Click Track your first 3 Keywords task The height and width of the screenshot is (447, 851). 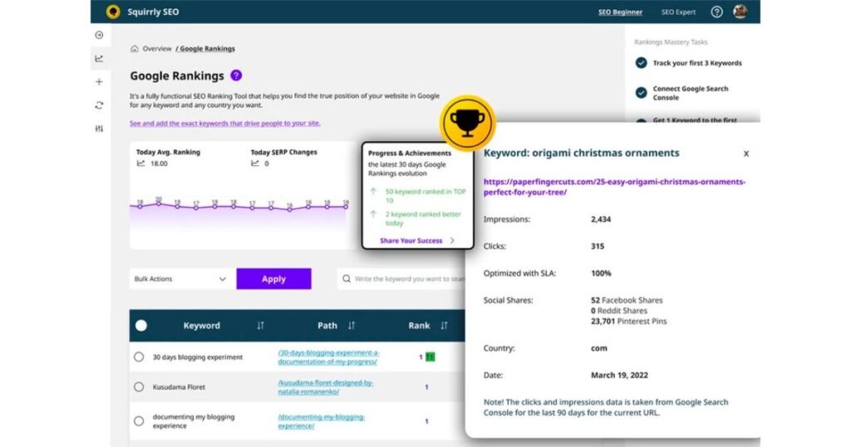pyautogui.click(x=697, y=63)
